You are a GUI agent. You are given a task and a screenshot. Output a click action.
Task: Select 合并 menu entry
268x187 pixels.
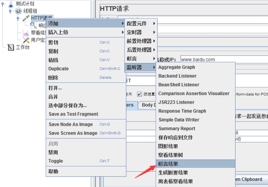pos(86,97)
